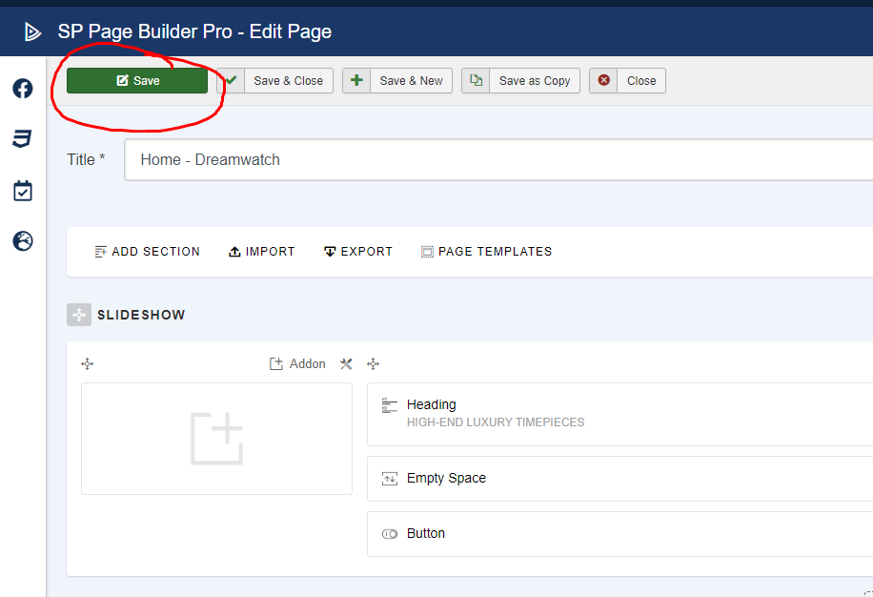
Task: Click the Empty Space addon icon
Action: coord(390,479)
